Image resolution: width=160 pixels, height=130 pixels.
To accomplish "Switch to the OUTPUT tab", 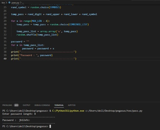I will pyautogui.click(x=26, y=105).
